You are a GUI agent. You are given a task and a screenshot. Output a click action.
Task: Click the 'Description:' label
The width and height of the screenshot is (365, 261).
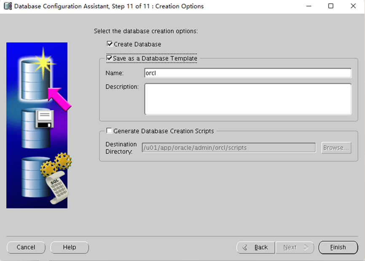coord(122,87)
